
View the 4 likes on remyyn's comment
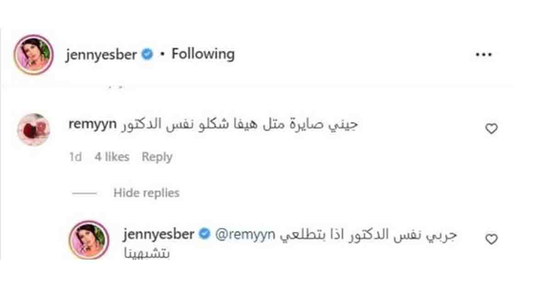(112, 157)
